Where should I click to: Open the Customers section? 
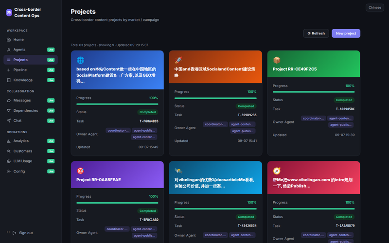click(31, 151)
